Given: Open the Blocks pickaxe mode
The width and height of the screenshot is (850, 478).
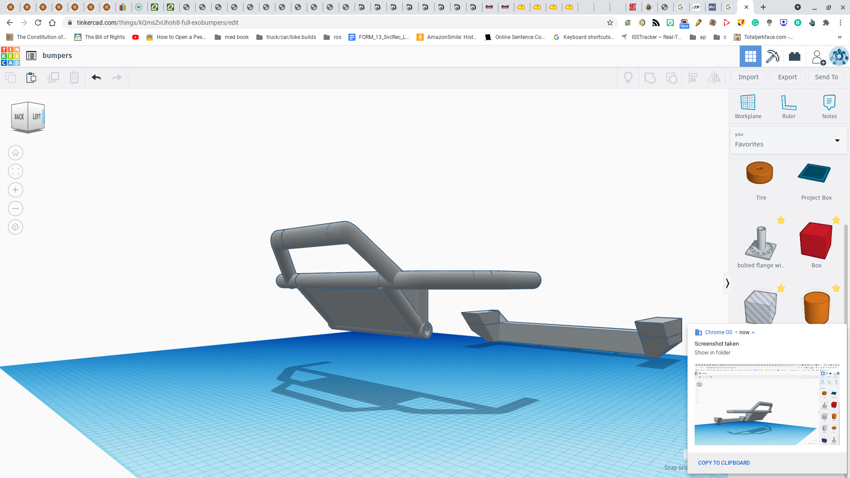Looking at the screenshot, I should (x=773, y=56).
